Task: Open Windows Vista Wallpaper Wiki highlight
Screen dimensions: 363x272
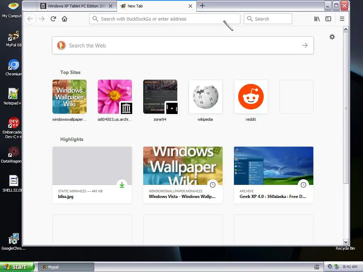Action: 183,175
